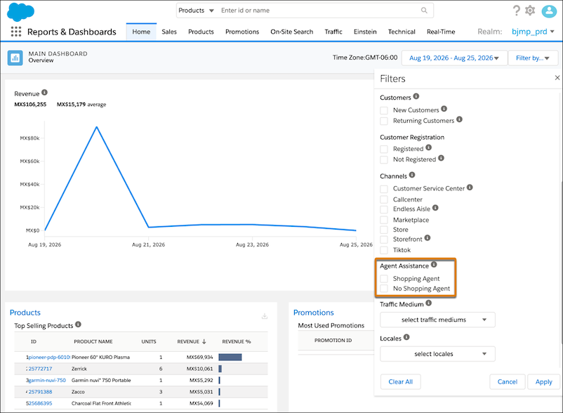Click the Main Dashboard chart icon
This screenshot has height=413, width=563.
(x=15, y=58)
